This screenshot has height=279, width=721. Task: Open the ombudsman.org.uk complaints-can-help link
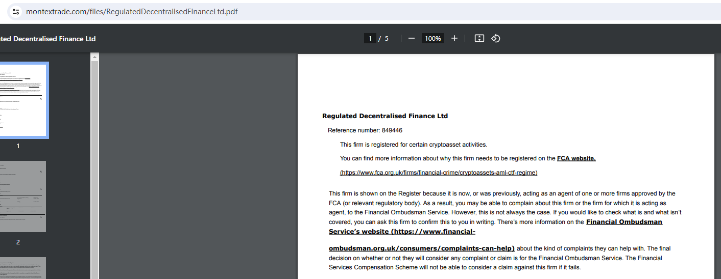coord(422,248)
